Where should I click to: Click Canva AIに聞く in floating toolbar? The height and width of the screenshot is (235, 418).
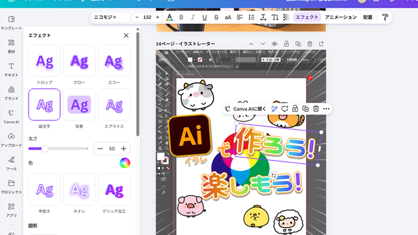(246, 109)
